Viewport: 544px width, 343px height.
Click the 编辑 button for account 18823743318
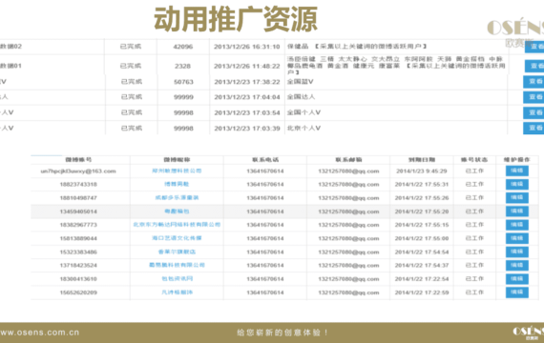tap(517, 184)
